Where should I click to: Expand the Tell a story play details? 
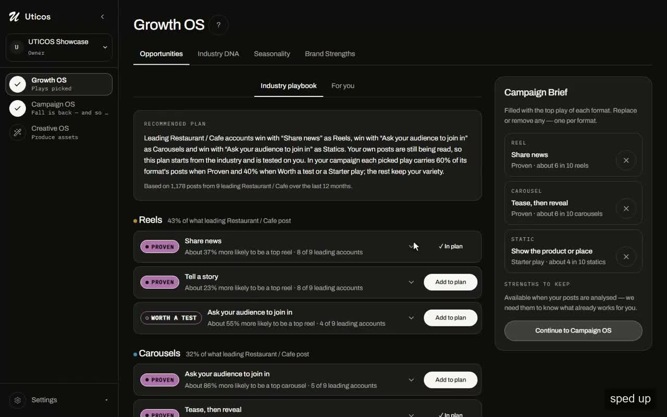pyautogui.click(x=411, y=282)
